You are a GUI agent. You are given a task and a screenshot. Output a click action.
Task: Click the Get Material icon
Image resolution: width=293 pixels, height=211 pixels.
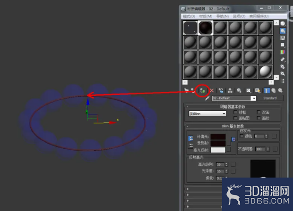pyautogui.click(x=187, y=90)
